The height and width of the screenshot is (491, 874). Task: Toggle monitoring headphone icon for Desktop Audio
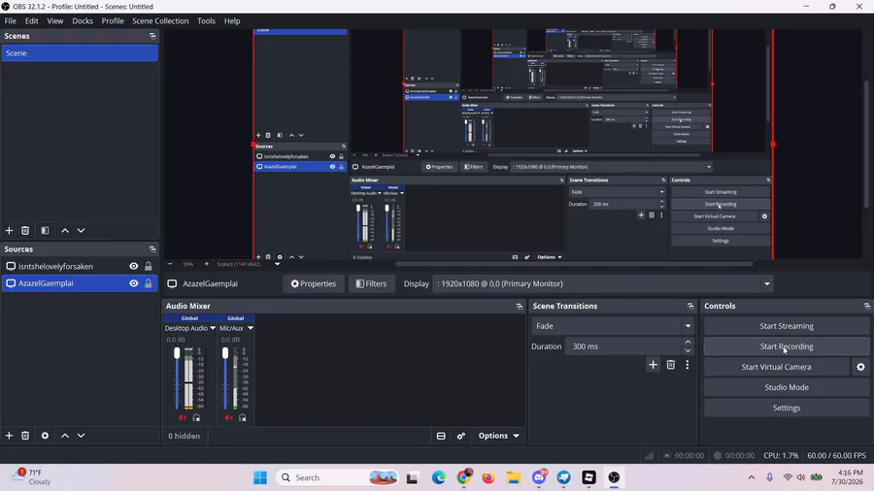[196, 417]
